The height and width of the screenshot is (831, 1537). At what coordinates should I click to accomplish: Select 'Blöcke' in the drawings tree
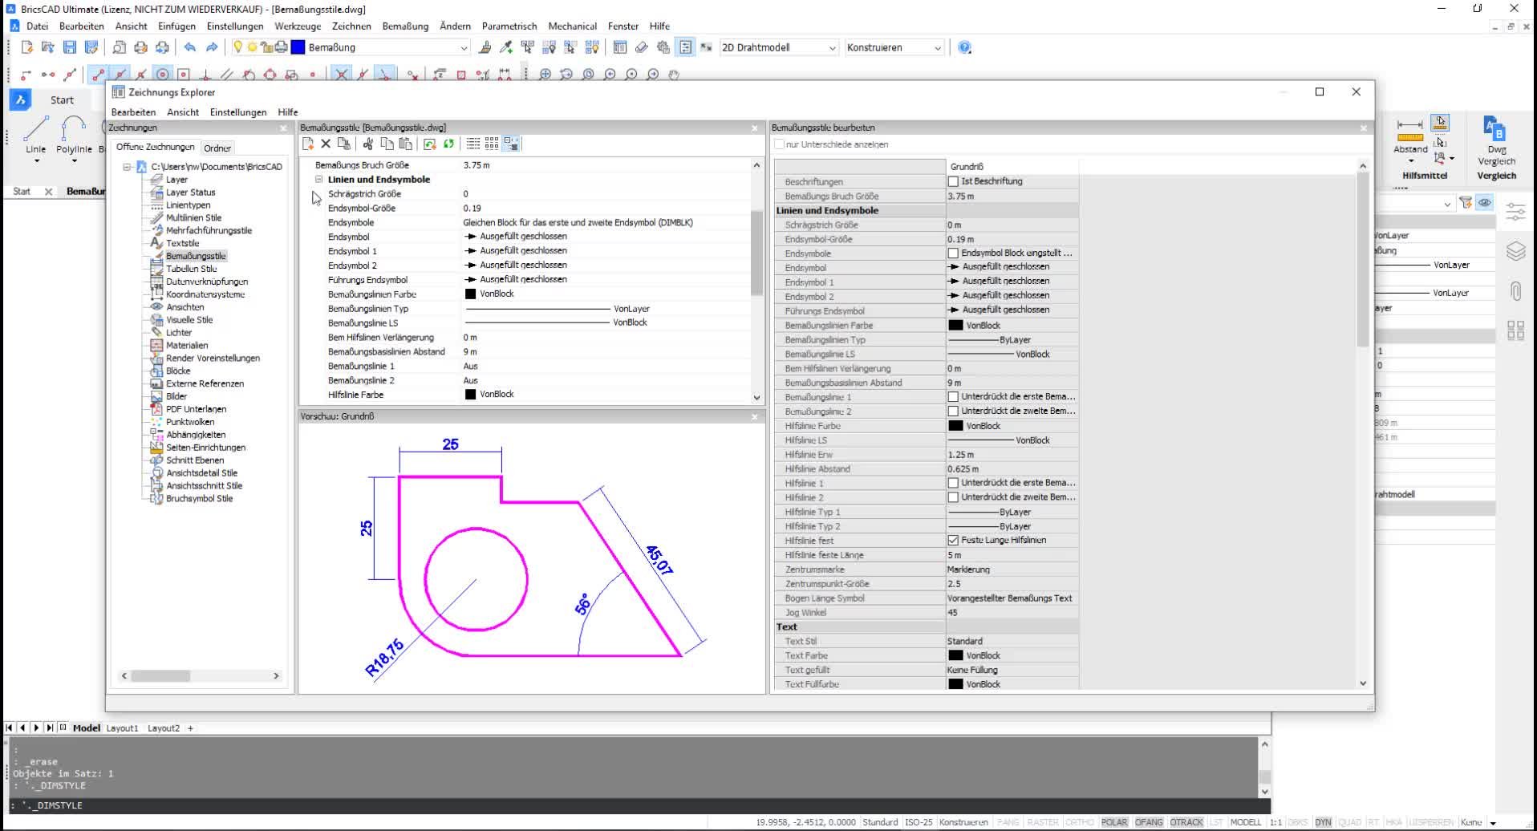[178, 371]
